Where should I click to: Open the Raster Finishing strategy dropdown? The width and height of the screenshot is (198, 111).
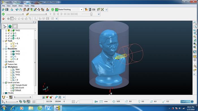pos(81,10)
